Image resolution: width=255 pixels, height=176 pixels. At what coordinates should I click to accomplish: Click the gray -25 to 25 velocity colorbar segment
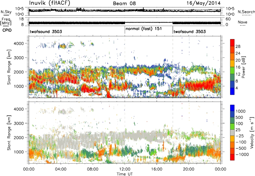click(x=232, y=133)
